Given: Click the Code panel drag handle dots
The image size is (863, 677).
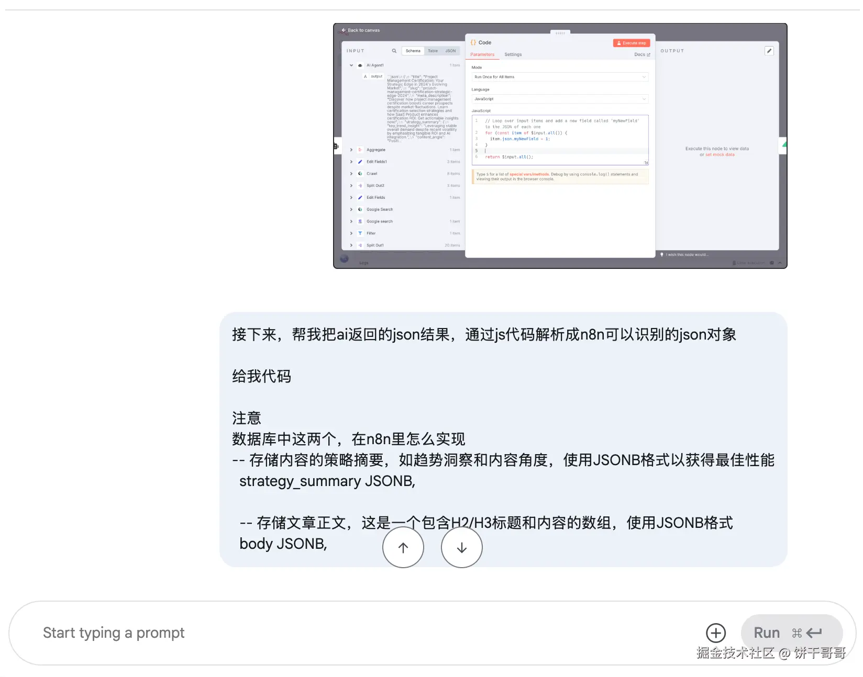Looking at the screenshot, I should click(560, 33).
